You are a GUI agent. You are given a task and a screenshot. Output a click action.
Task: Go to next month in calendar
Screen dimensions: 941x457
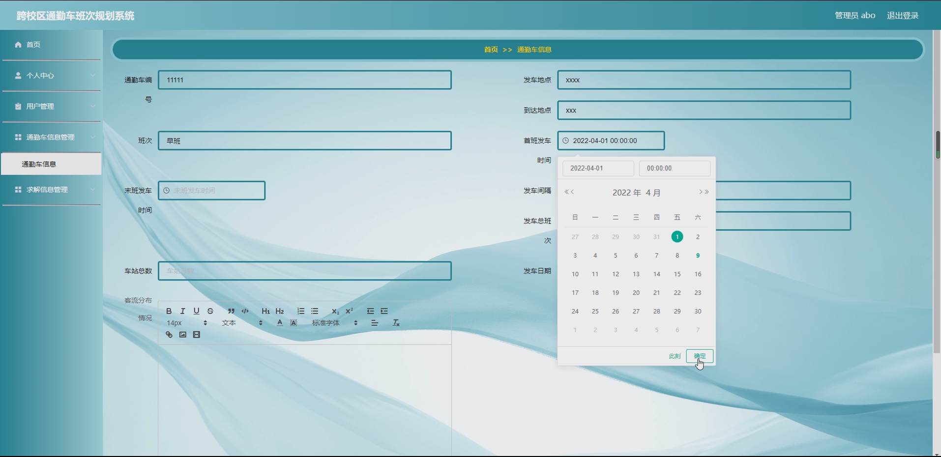pyautogui.click(x=701, y=192)
